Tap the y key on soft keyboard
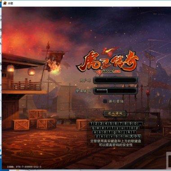Viewport: 171px width, 171px height. [117, 128]
